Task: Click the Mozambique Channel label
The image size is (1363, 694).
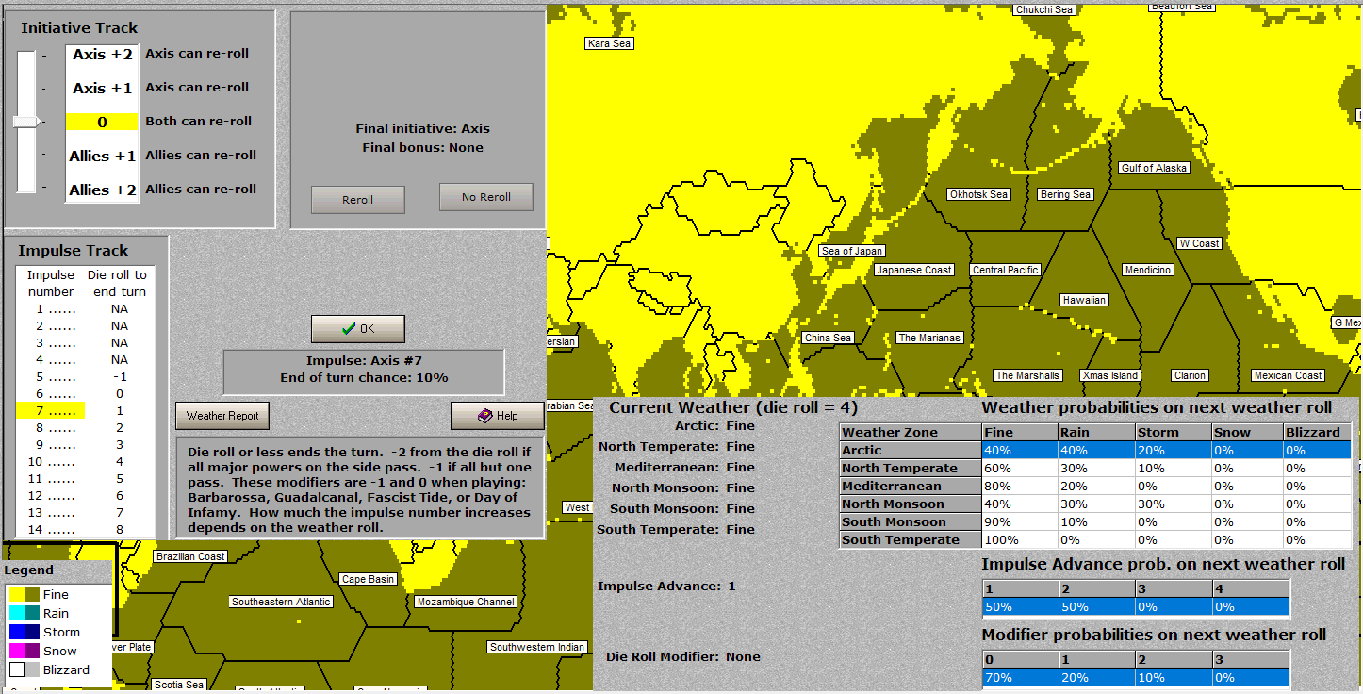Action: 466,602
